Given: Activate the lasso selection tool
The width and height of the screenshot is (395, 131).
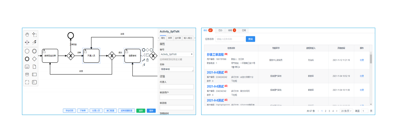Looking at the screenshot, I should click(x=34, y=34).
